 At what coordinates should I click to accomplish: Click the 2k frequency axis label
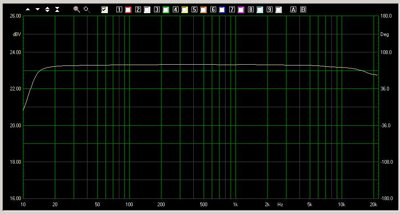click(267, 205)
